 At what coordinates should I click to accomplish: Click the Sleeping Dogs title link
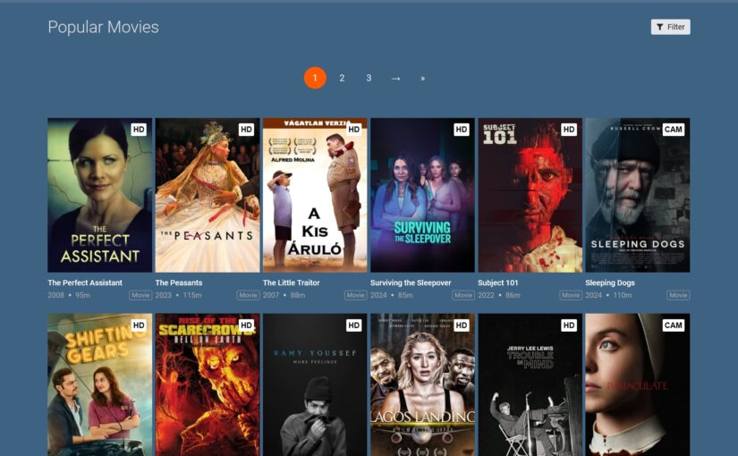point(610,283)
